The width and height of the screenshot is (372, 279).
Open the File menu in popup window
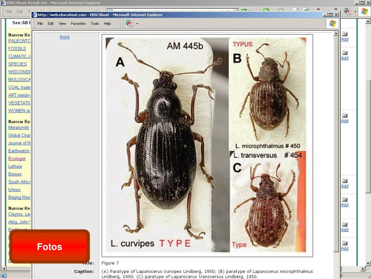click(x=40, y=24)
